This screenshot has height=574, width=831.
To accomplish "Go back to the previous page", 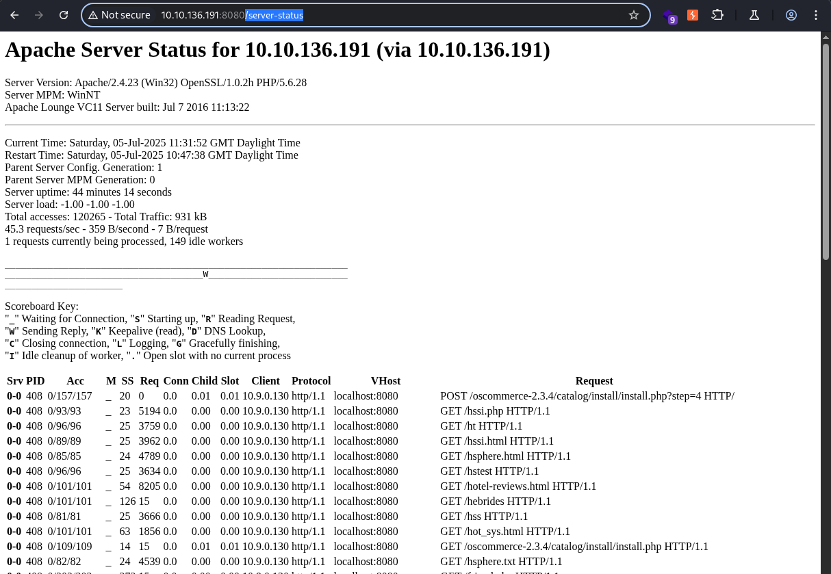I will pyautogui.click(x=14, y=15).
